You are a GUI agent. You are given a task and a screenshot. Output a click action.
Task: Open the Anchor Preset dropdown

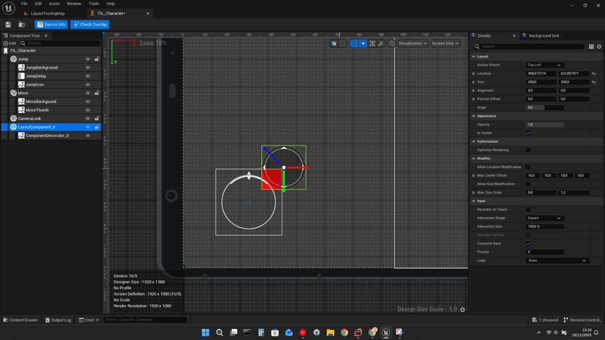(x=545, y=65)
